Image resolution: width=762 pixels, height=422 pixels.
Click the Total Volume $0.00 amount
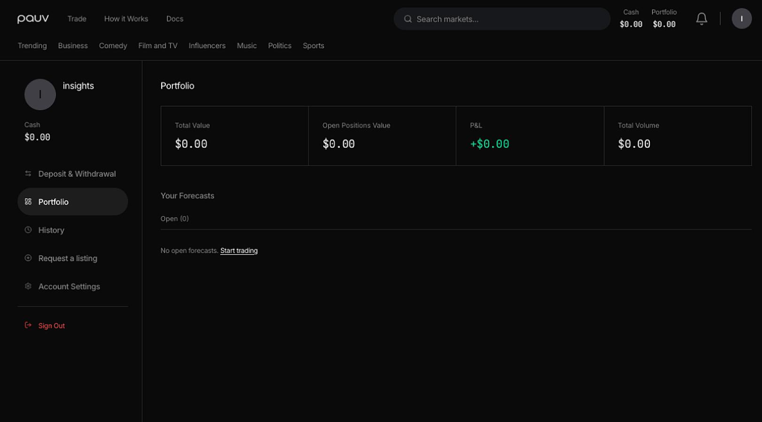pos(634,144)
